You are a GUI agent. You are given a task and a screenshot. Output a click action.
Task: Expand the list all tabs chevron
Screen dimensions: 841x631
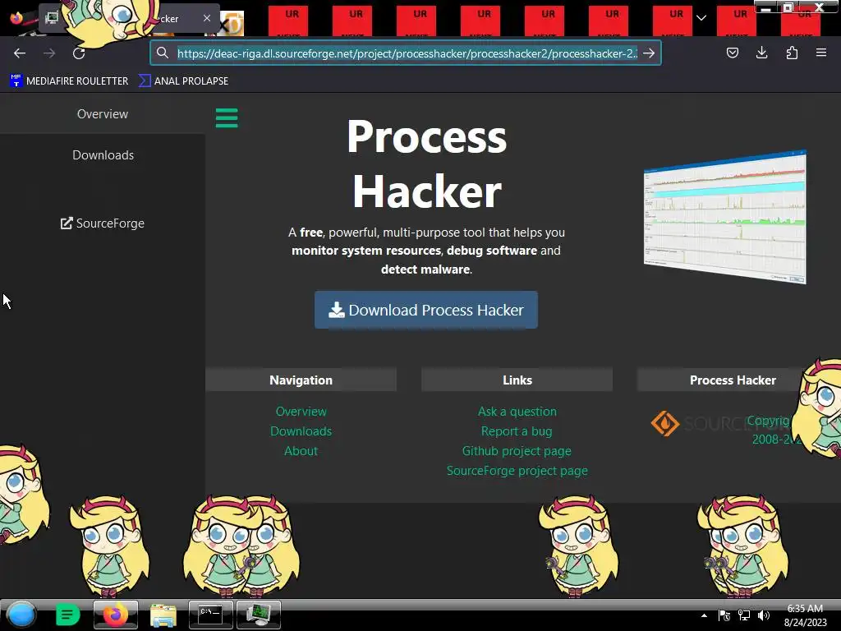click(701, 18)
